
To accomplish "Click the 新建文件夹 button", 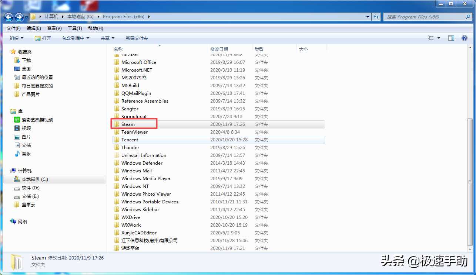I will point(137,38).
